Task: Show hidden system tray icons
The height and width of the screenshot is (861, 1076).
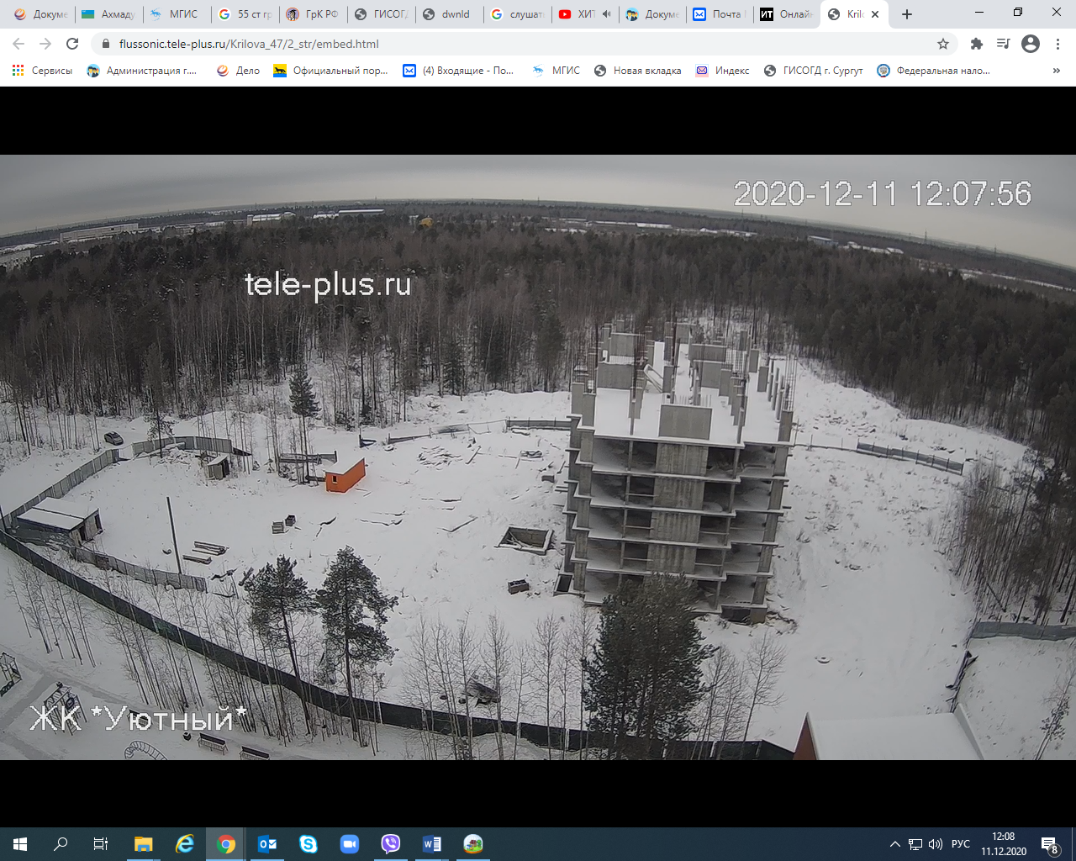Action: (895, 844)
